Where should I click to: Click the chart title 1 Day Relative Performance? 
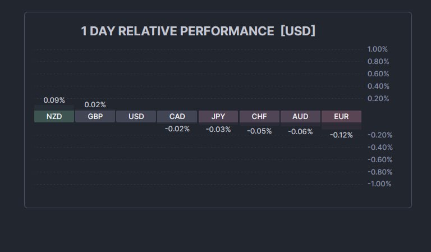[x=177, y=31]
